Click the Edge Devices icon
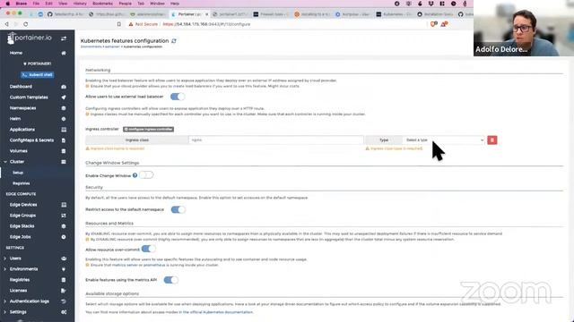574x322 pixels. click(x=64, y=205)
